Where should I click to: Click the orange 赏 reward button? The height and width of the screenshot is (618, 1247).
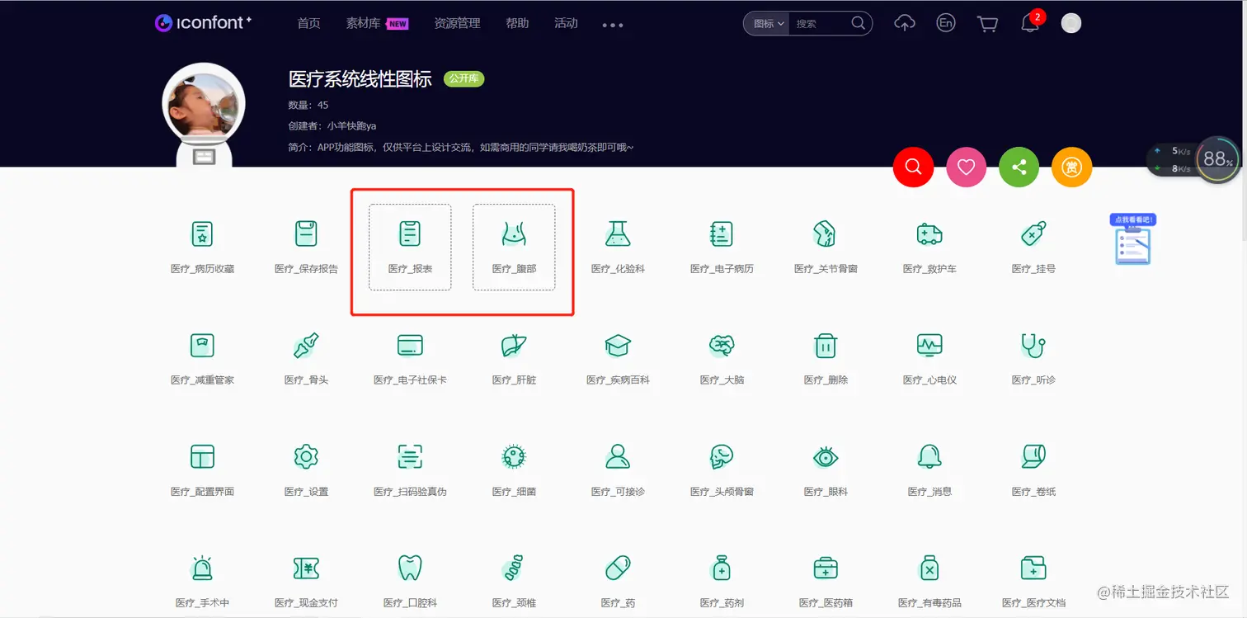click(1071, 167)
